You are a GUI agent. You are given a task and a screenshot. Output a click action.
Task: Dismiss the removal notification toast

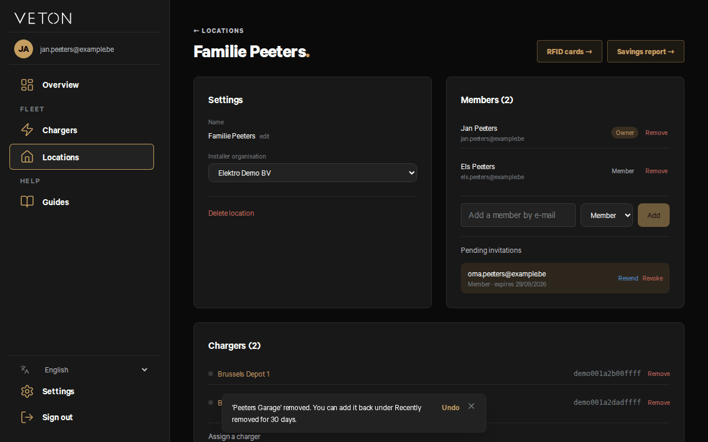pos(471,406)
